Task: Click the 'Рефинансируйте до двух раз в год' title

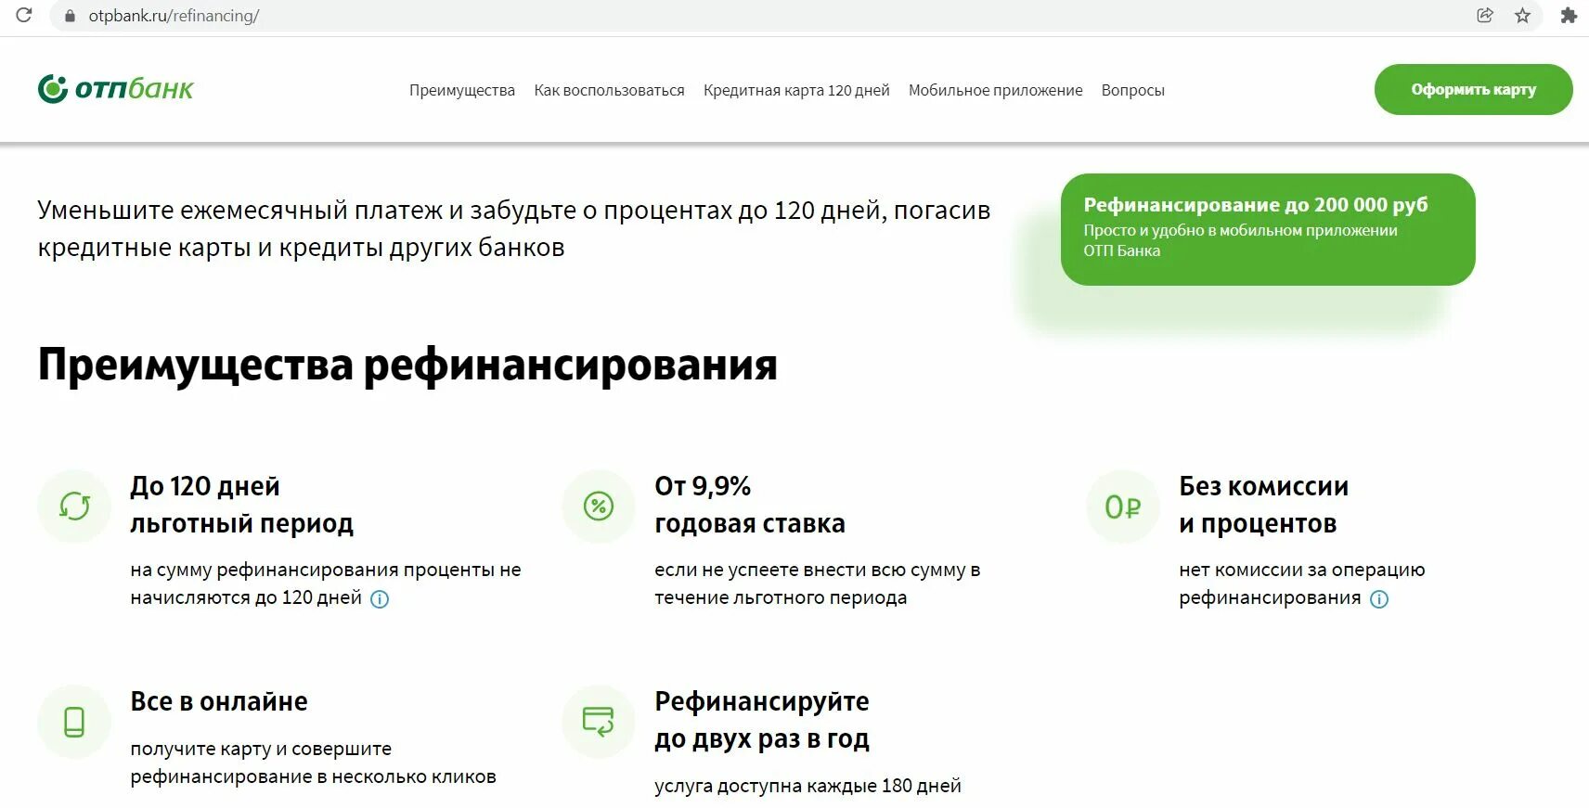Action: pos(762,720)
